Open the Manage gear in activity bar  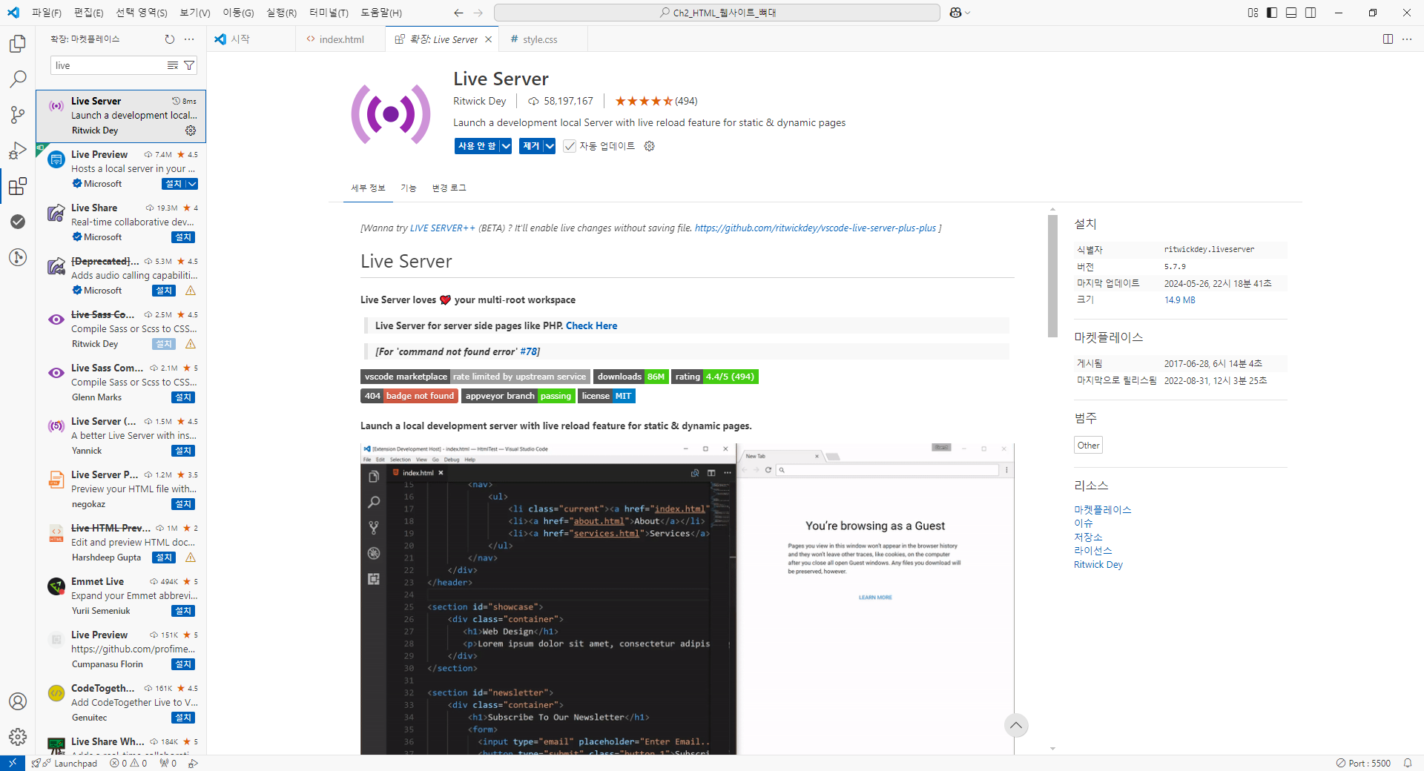pos(18,737)
